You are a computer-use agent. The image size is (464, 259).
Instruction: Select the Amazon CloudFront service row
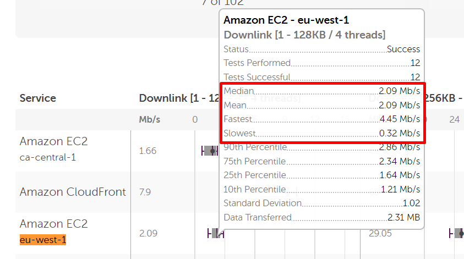[x=73, y=192]
